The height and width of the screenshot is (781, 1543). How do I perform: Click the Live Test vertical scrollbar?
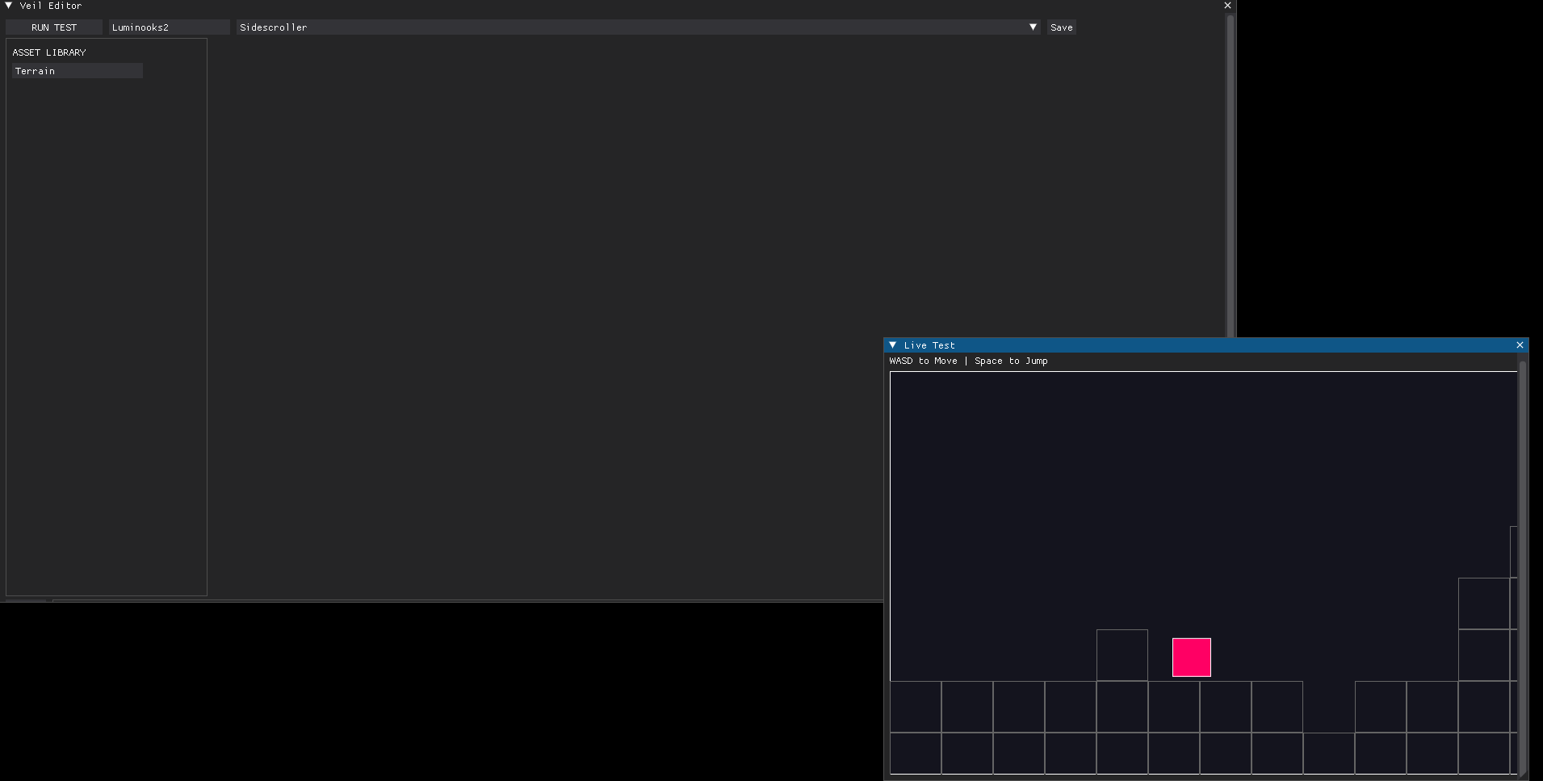pos(1522,565)
